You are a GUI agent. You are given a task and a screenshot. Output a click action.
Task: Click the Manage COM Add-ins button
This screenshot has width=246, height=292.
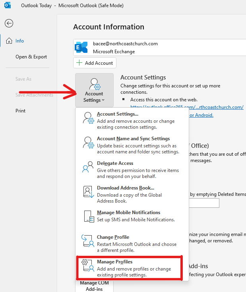[94, 286]
